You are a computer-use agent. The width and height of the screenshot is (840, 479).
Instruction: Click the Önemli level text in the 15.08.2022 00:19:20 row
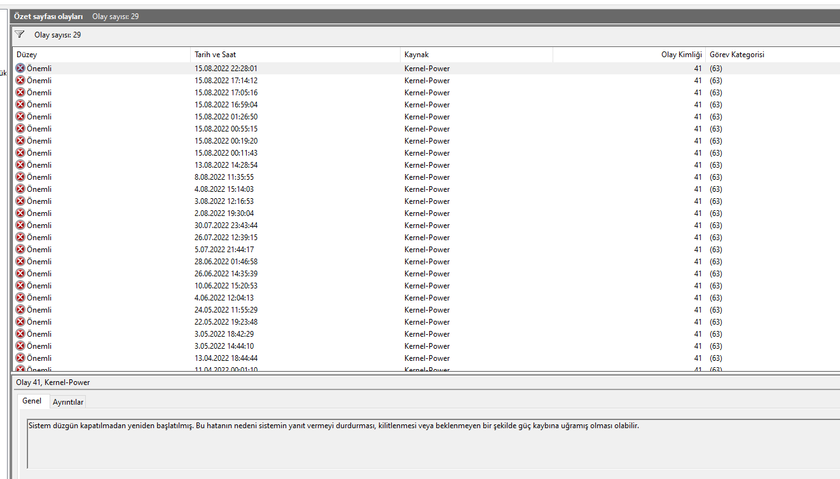pos(39,140)
